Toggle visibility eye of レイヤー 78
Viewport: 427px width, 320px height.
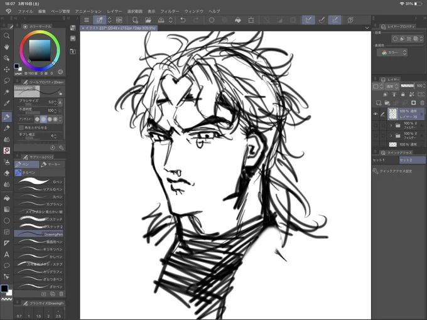click(x=376, y=114)
